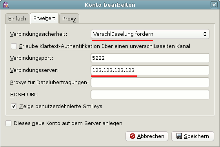
Task: Check Dieses neue Konto auf dem Server anlegen
Action: click(8, 123)
